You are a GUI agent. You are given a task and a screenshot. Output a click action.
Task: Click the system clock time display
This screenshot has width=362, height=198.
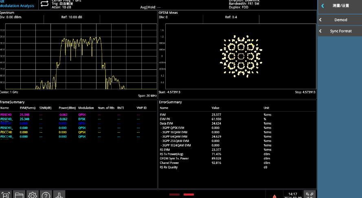click(293, 195)
